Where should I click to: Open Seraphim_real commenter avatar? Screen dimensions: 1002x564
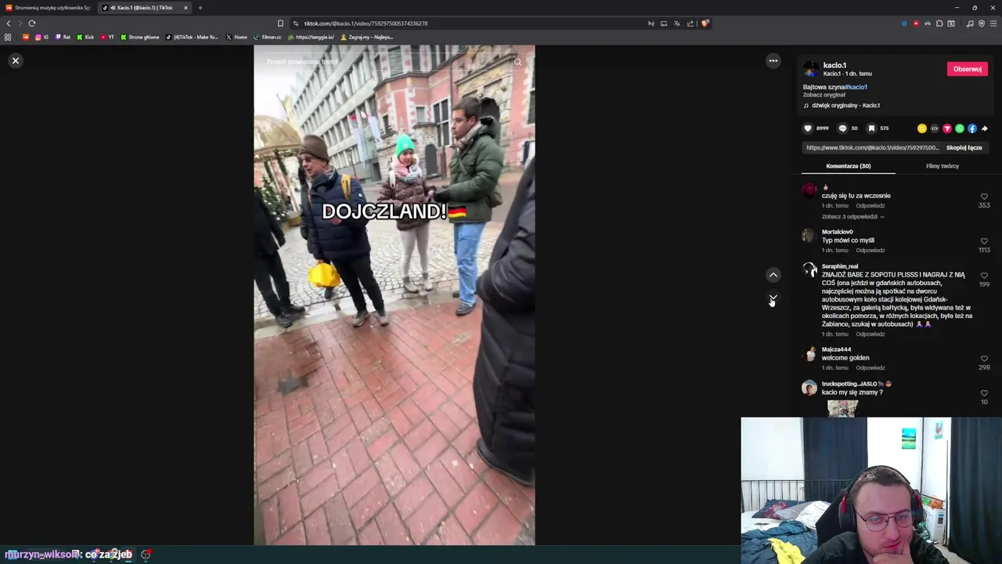click(x=809, y=270)
